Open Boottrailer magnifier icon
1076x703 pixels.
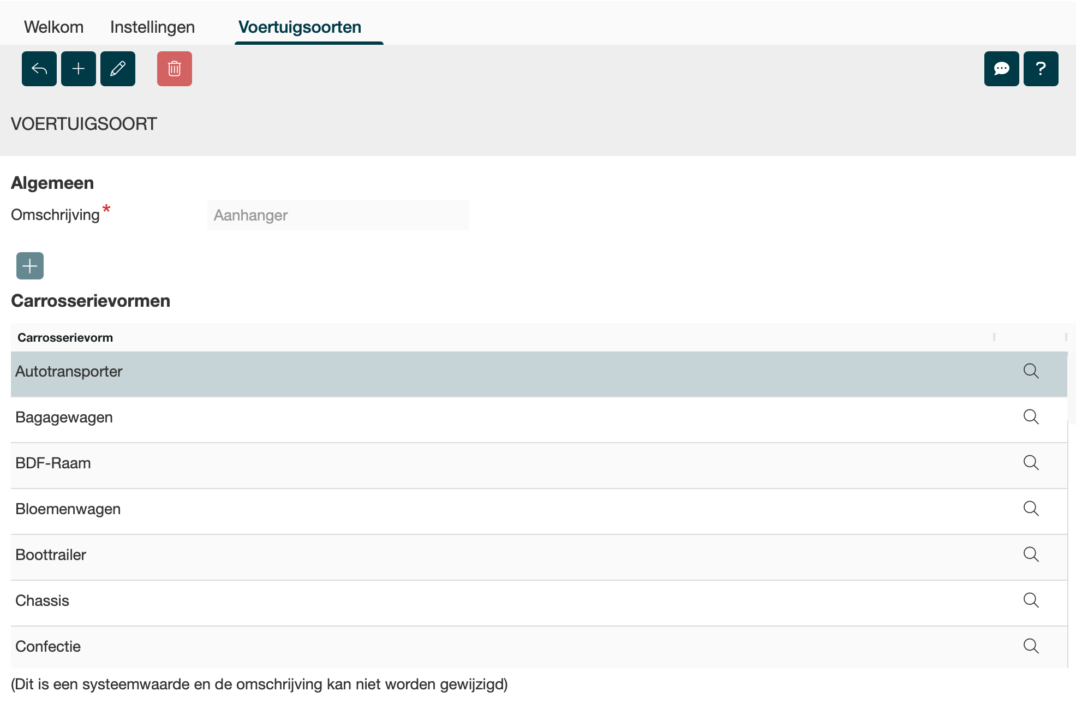coord(1031,555)
